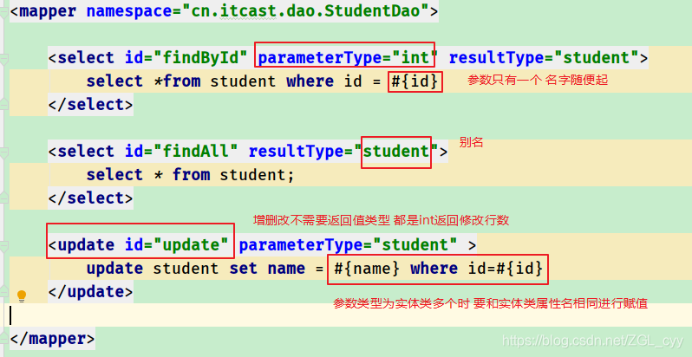Viewport: 692px width, 357px height.
Task: Click the </select> tag after findAll
Action: click(x=90, y=198)
